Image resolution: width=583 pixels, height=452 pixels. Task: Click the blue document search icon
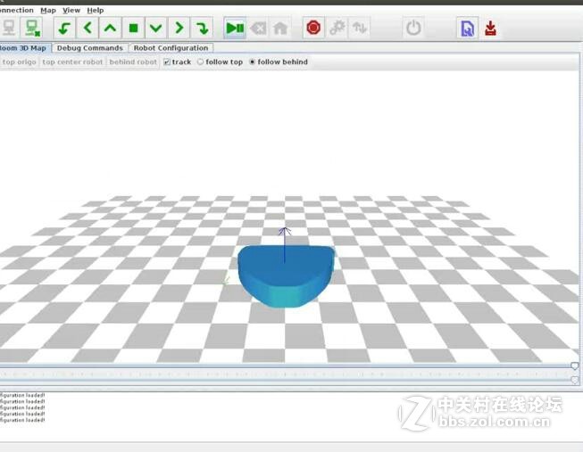coord(467,29)
